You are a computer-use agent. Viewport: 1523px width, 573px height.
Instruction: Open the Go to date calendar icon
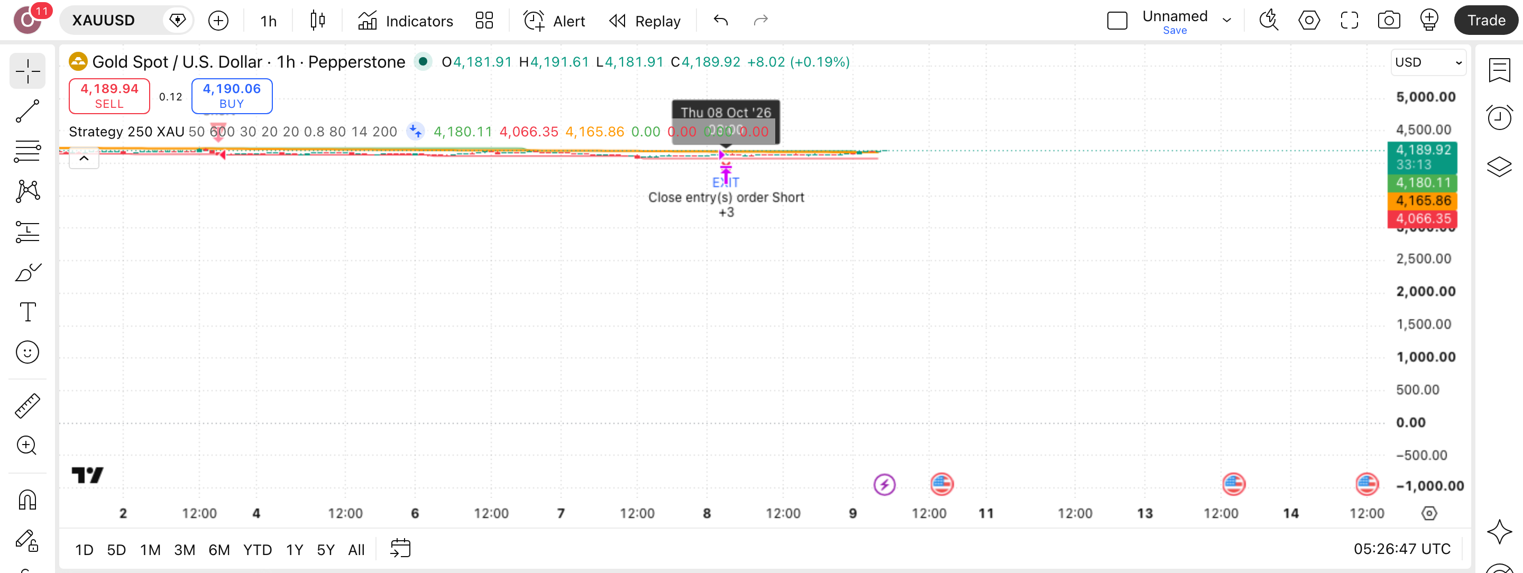tap(400, 549)
